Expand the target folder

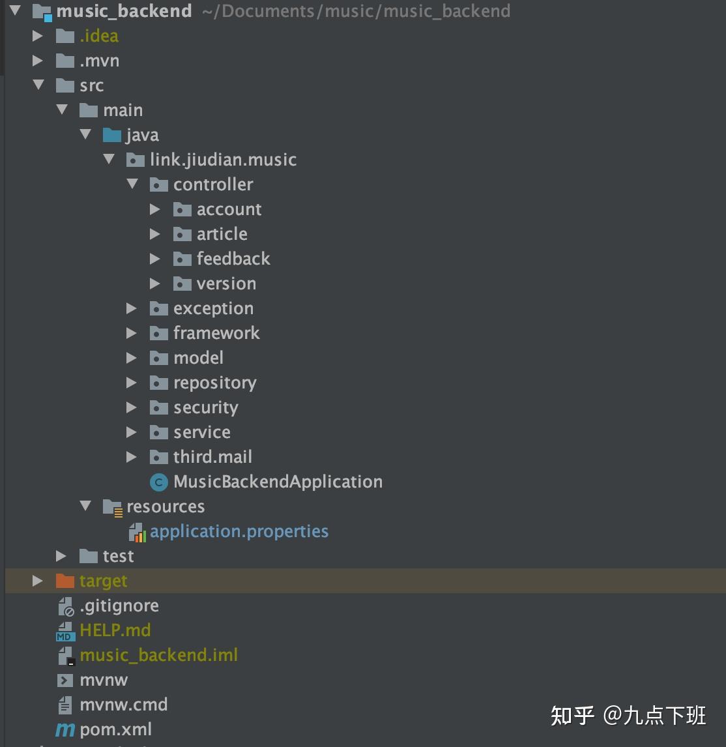(37, 580)
